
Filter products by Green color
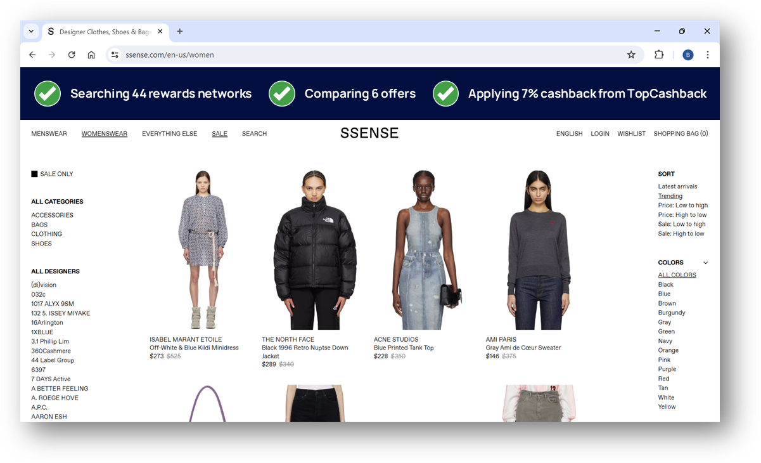click(667, 332)
